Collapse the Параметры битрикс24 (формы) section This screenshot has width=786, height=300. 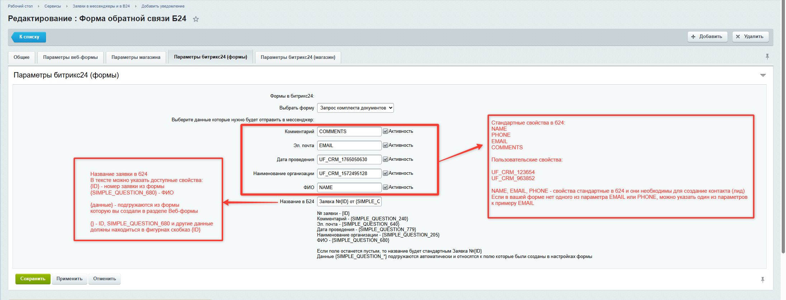point(763,75)
